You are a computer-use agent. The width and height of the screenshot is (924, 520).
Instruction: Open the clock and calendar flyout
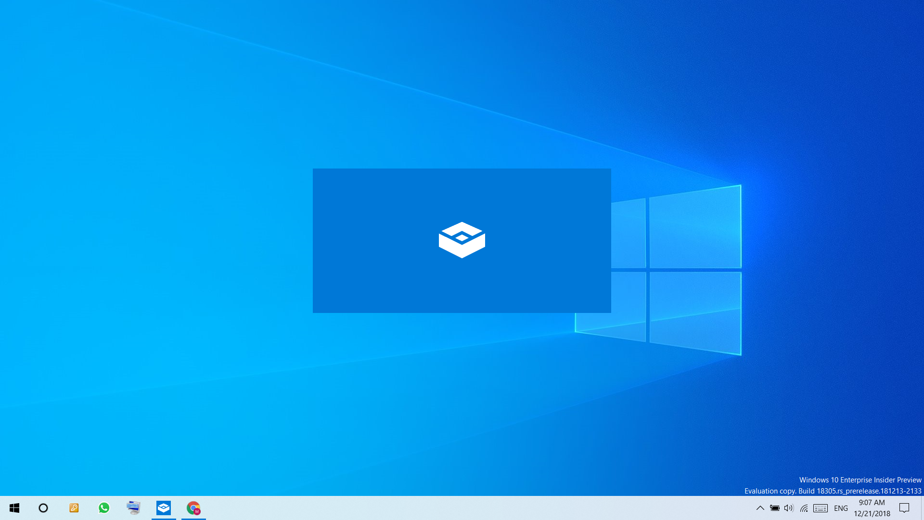872,508
